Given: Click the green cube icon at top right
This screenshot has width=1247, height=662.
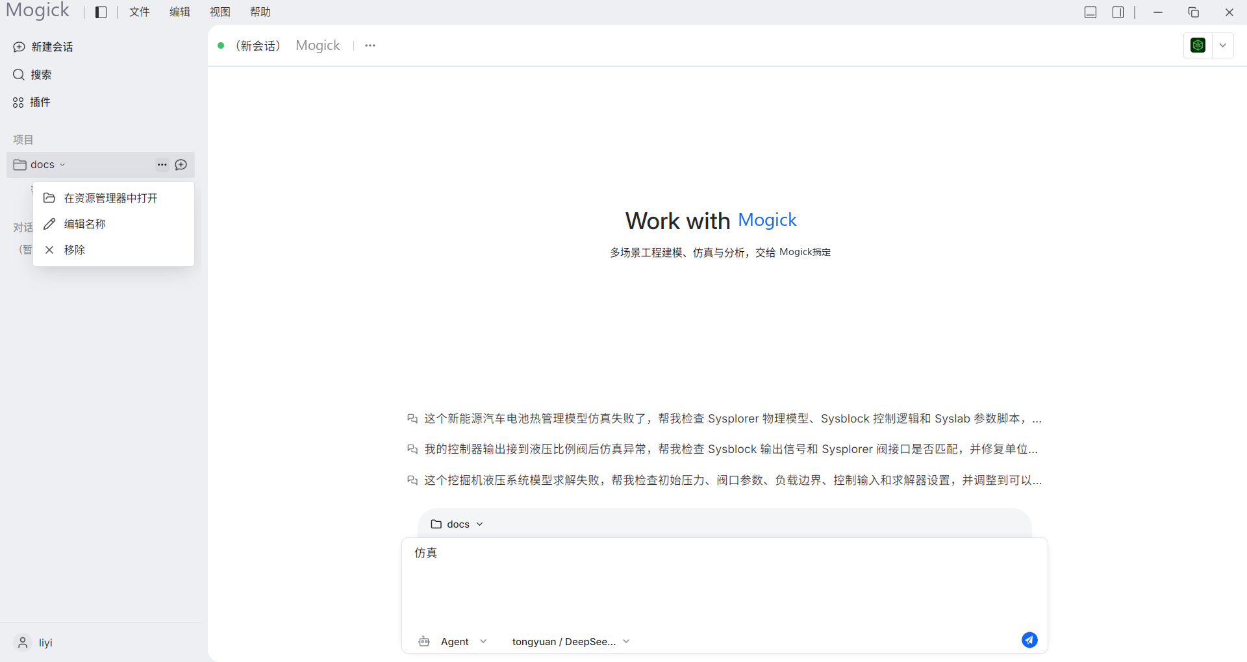Looking at the screenshot, I should click(1198, 45).
